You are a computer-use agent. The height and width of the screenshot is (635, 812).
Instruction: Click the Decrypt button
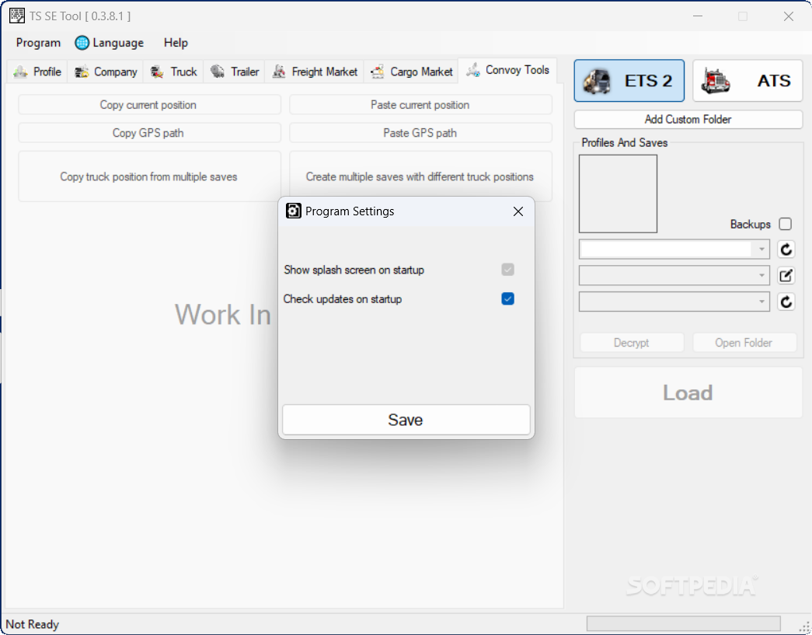click(x=631, y=342)
